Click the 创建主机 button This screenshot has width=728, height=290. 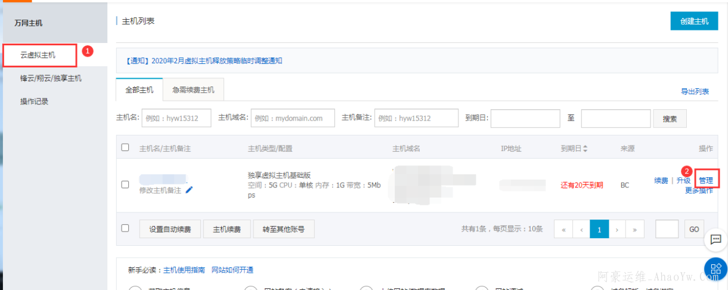click(694, 21)
